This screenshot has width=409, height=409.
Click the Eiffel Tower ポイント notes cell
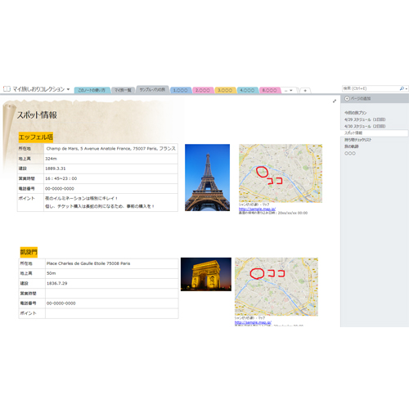coord(110,202)
